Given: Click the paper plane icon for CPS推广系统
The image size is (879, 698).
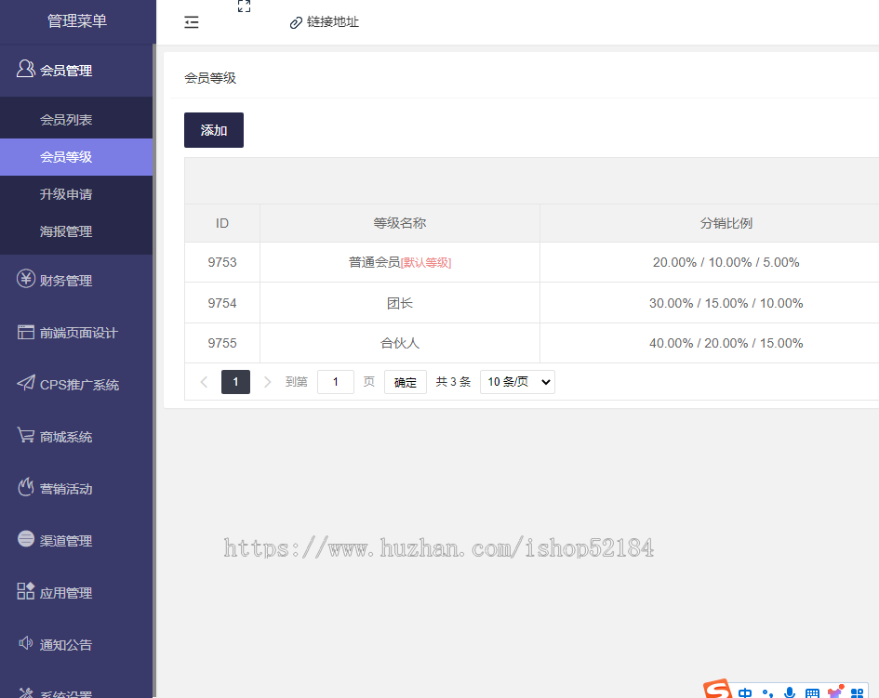Looking at the screenshot, I should [26, 383].
